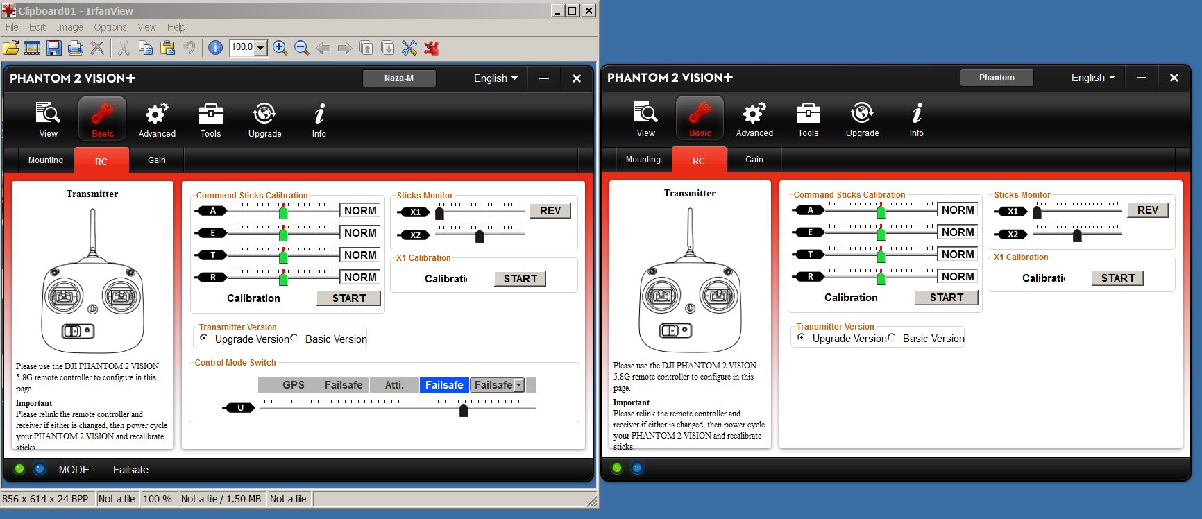Click the previous image left arrow icon
This screenshot has height=519, width=1202.
coord(323,48)
